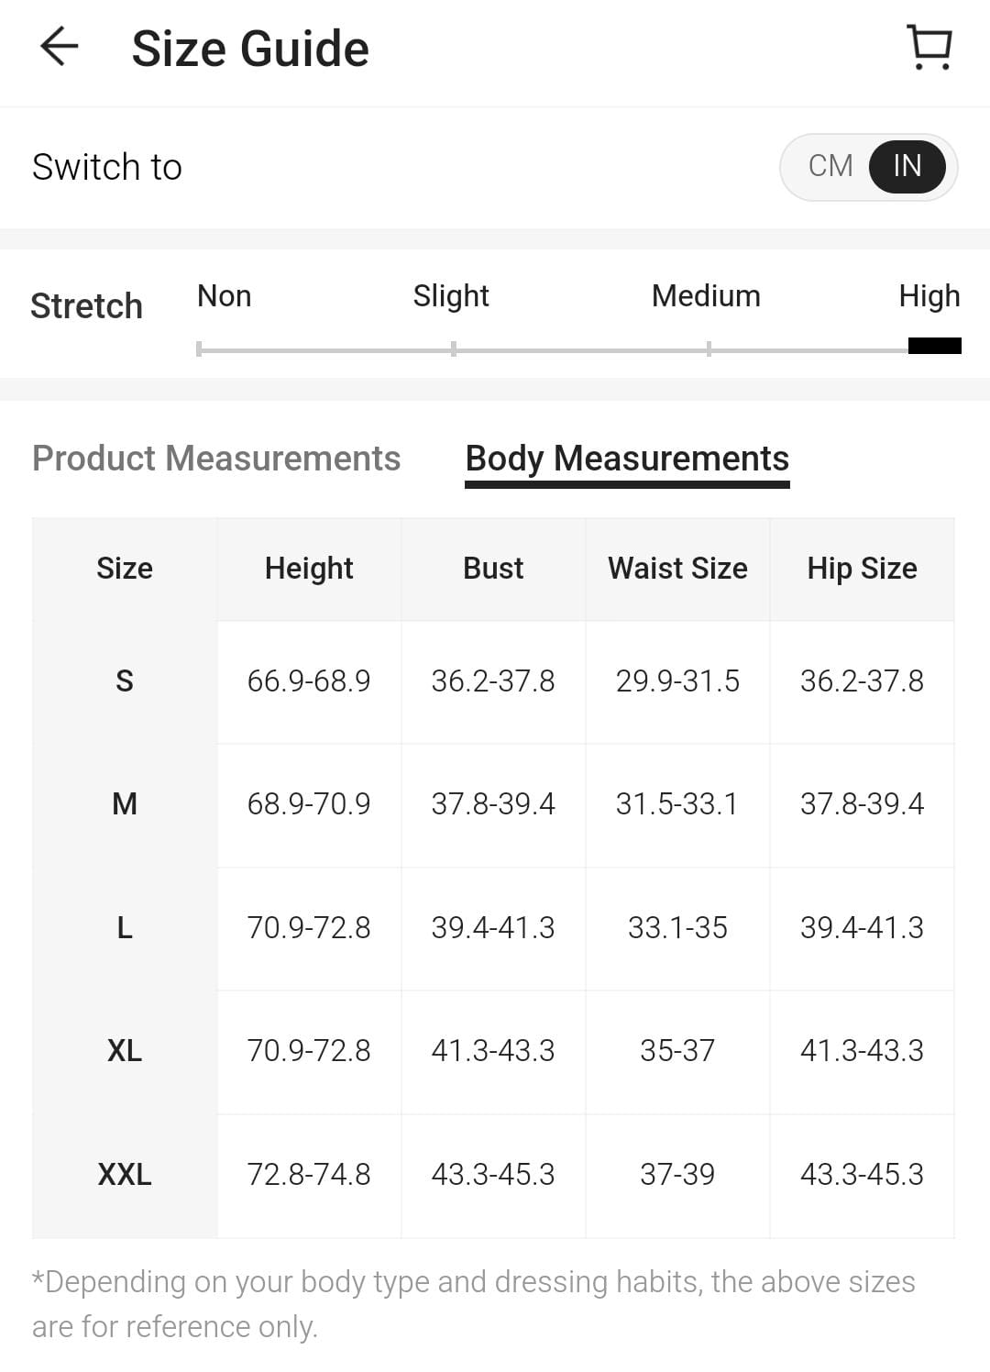Tap the back arrow icon
990x1372 pixels.
point(60,47)
